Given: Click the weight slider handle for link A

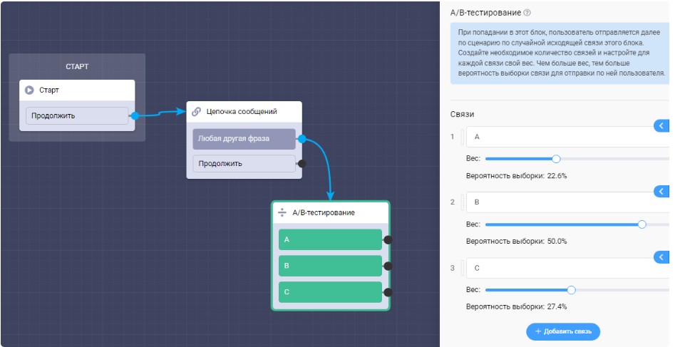Looking at the screenshot, I should [x=557, y=159].
